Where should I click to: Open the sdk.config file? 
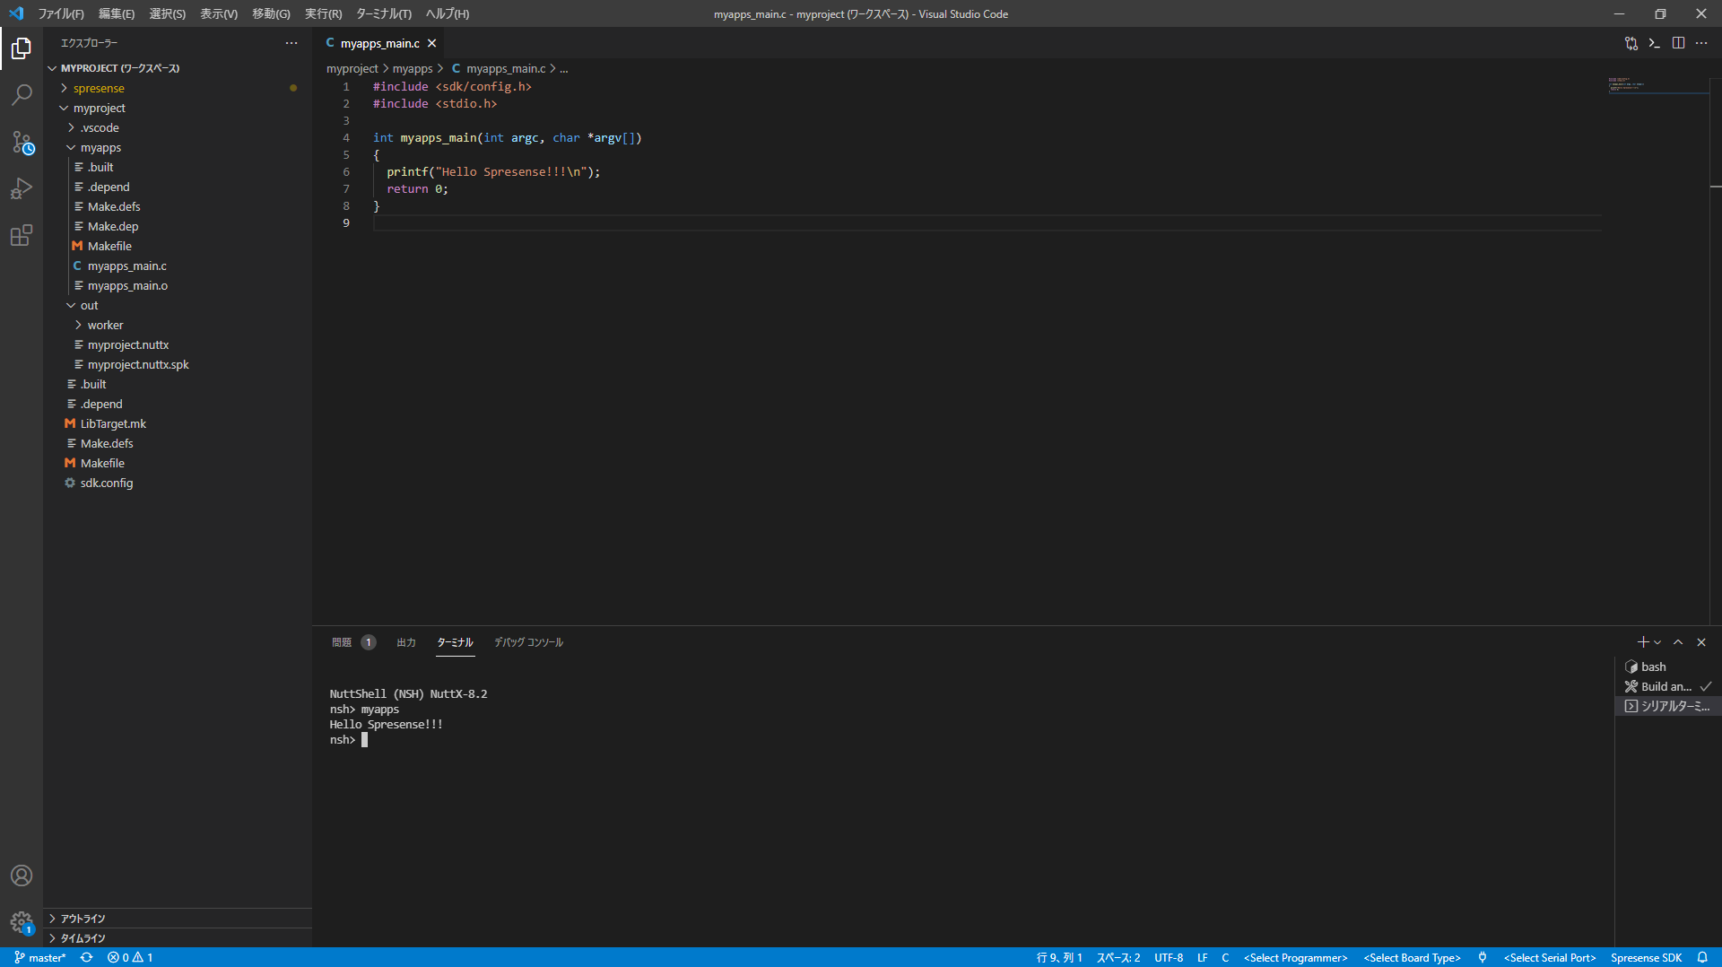point(178,483)
